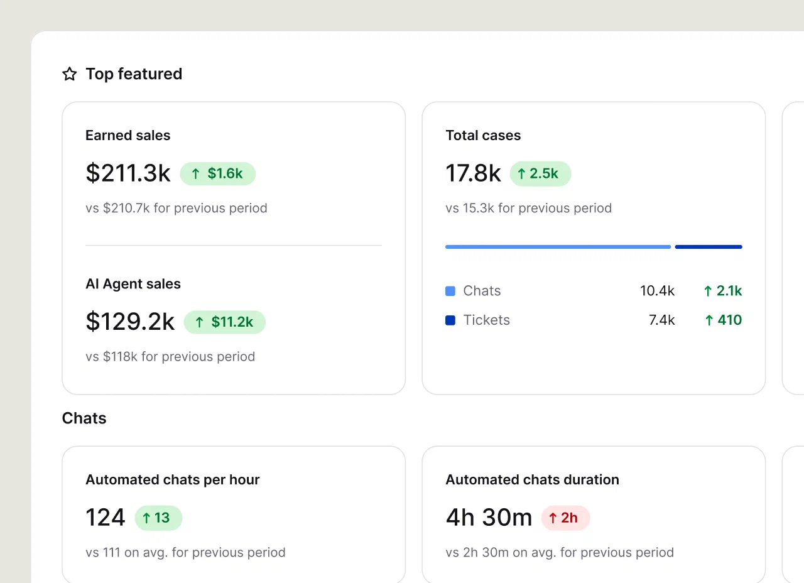
Task: Open the Total cases title
Action: click(483, 136)
